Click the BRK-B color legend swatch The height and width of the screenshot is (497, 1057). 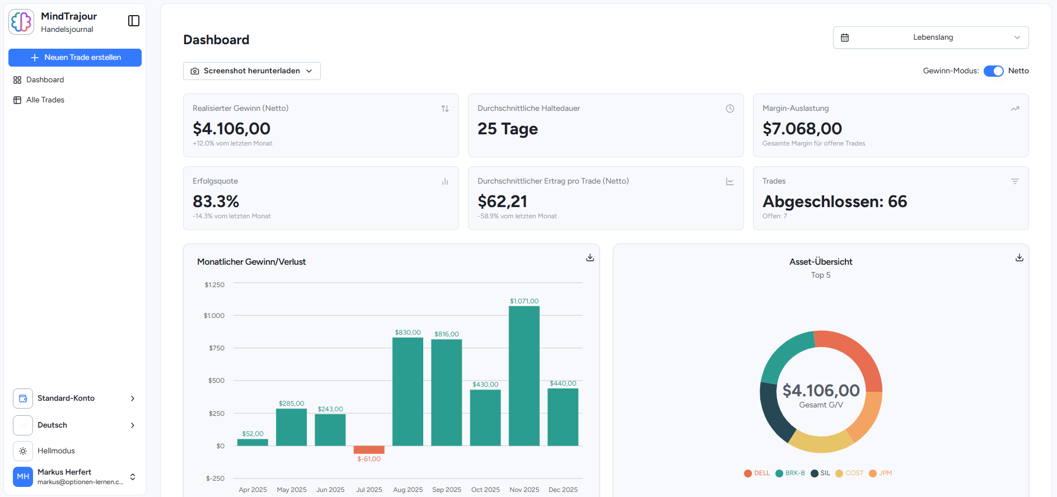pos(779,473)
